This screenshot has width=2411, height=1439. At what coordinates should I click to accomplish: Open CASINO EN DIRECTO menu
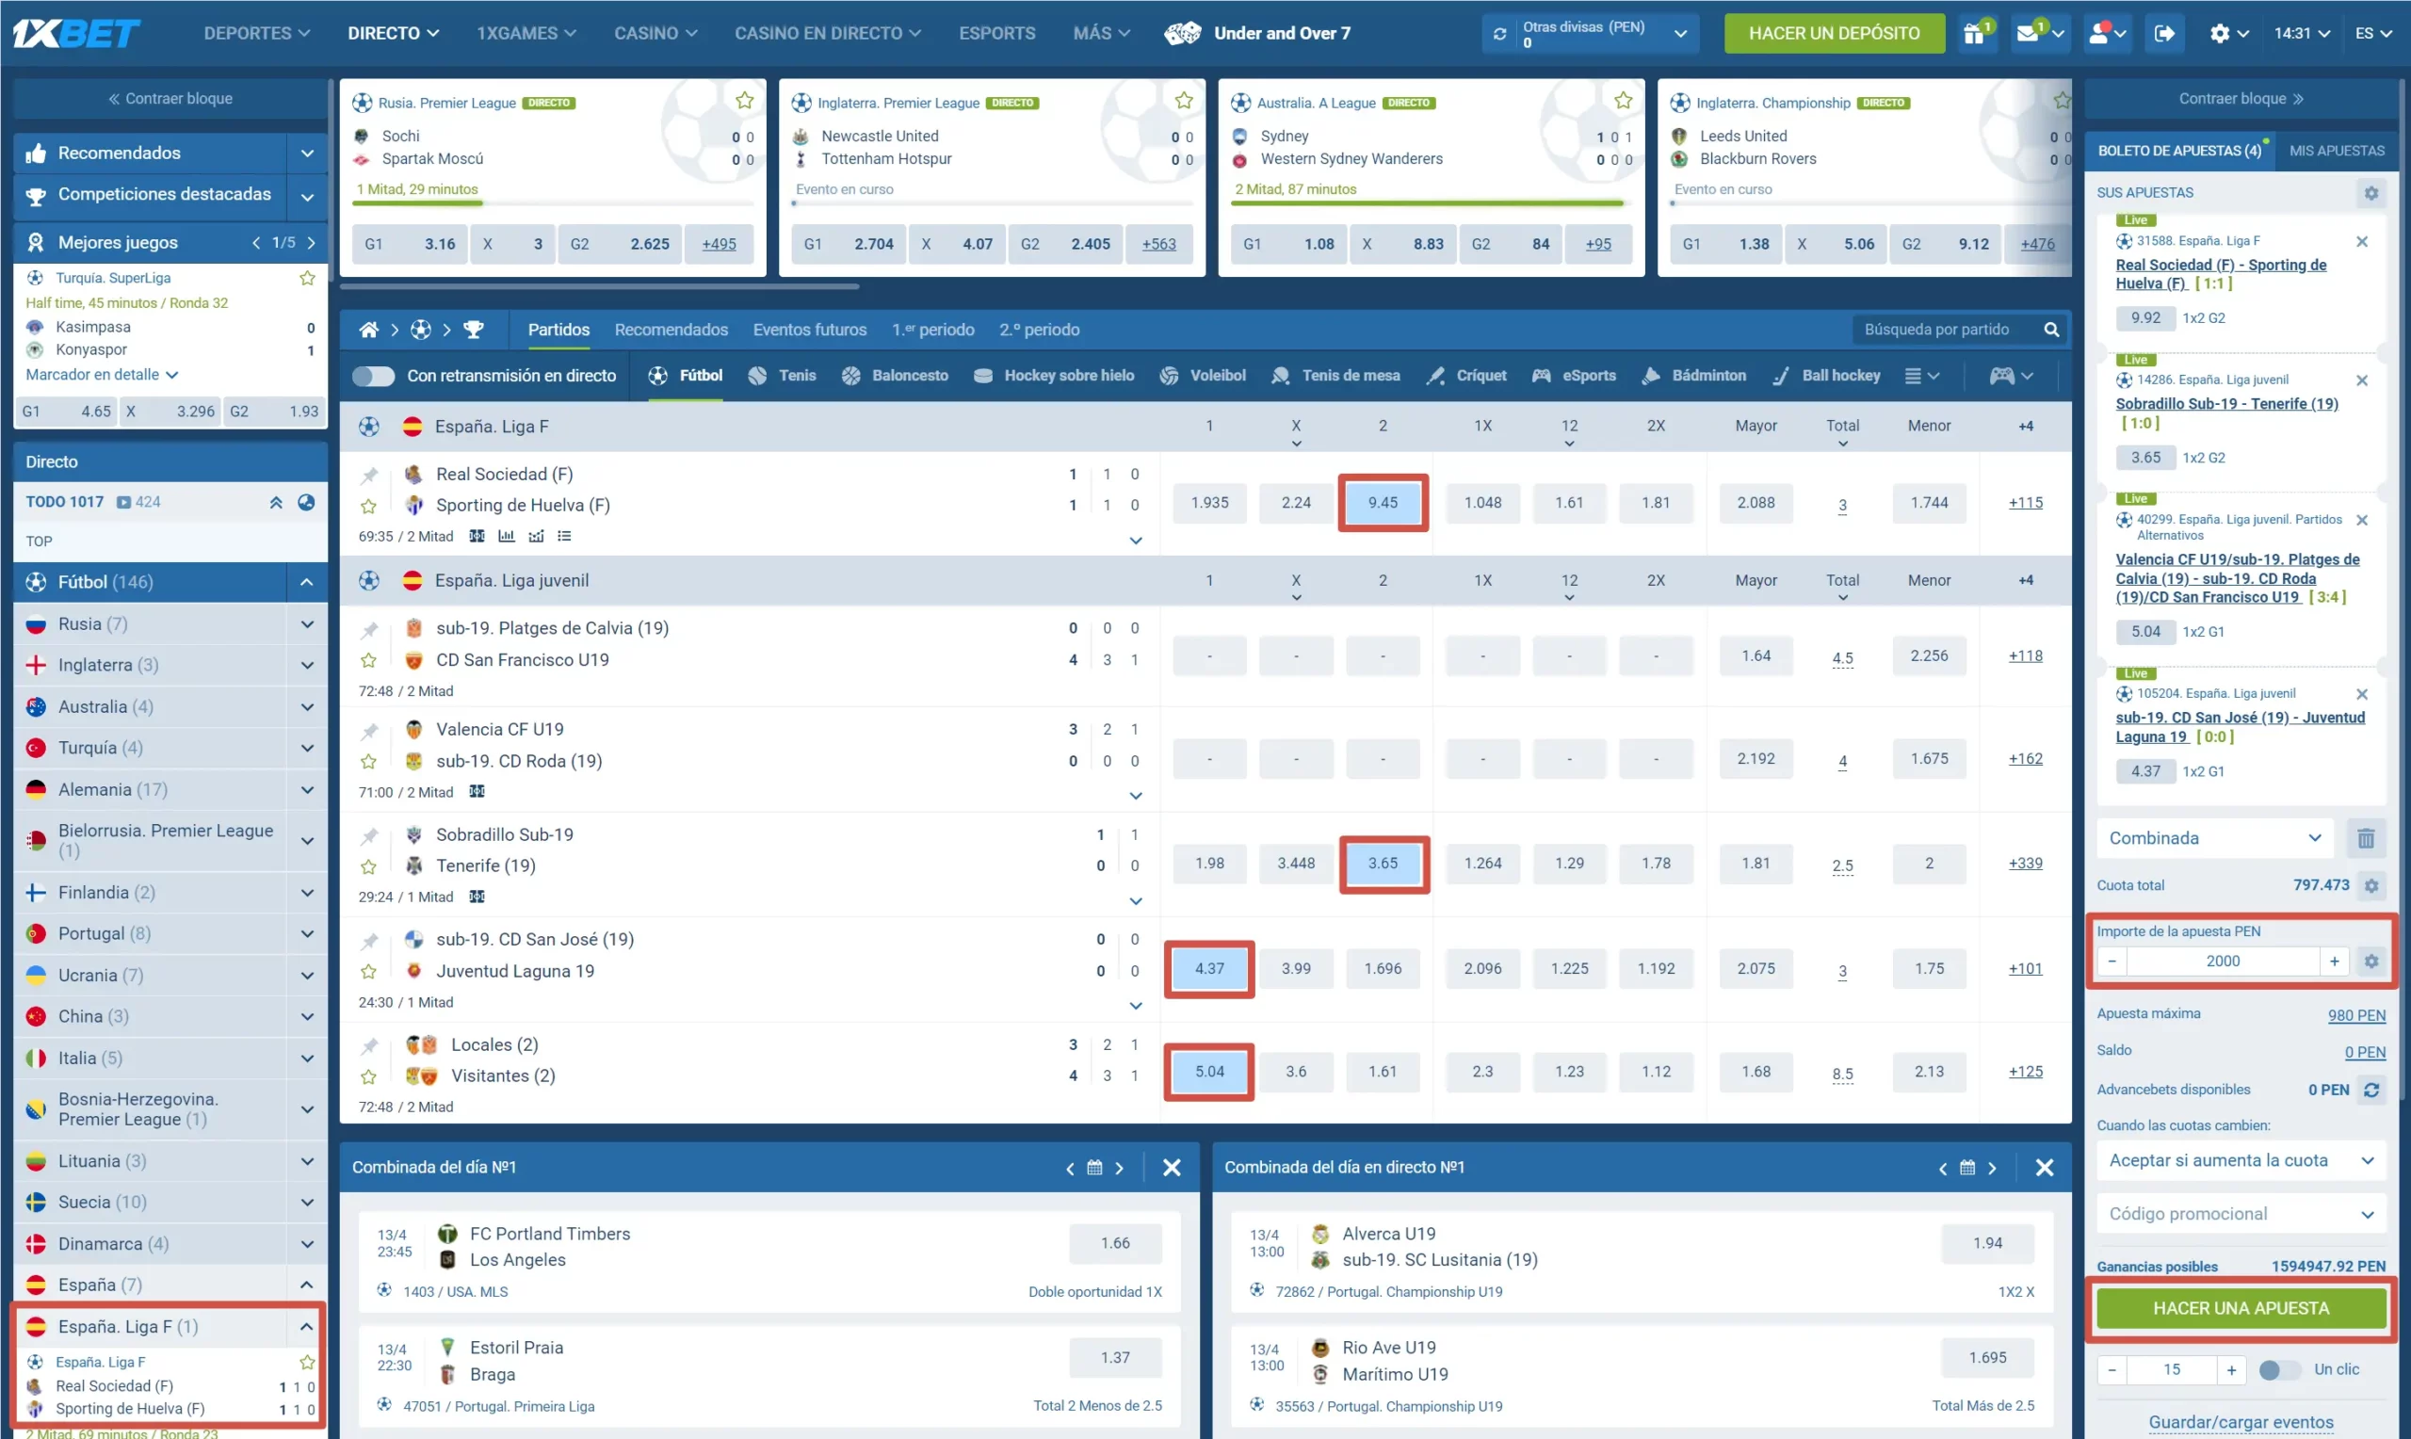click(827, 33)
